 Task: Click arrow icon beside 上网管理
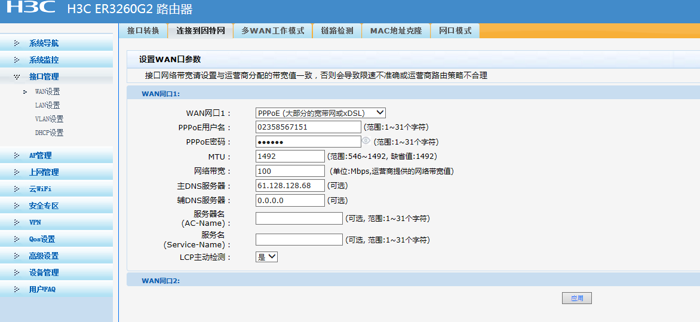(x=17, y=172)
